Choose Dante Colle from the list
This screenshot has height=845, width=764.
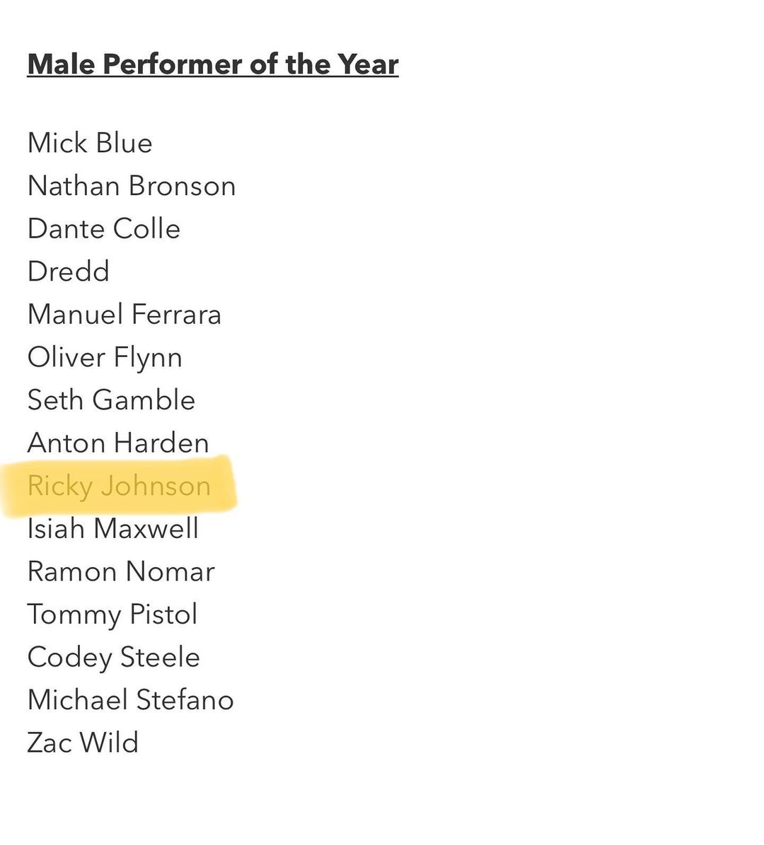tap(104, 228)
